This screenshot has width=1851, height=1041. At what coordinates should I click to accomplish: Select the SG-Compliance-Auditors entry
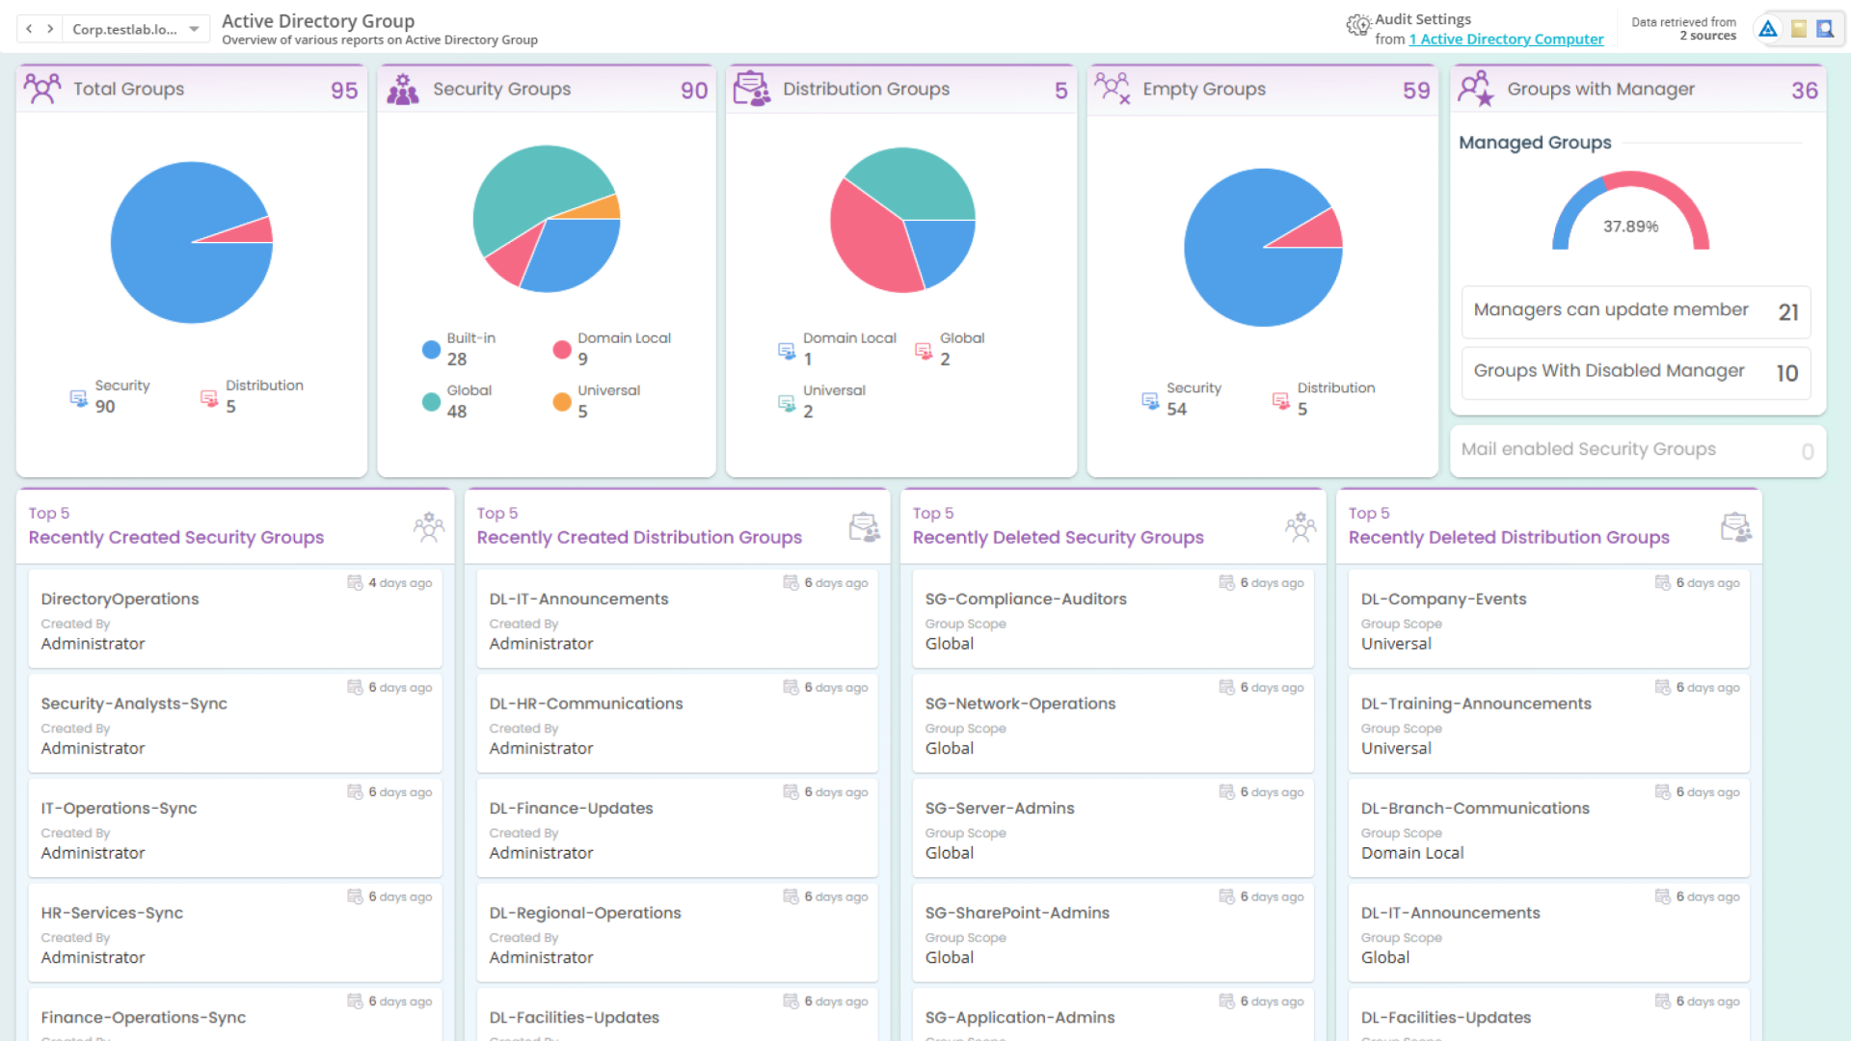tap(1113, 618)
